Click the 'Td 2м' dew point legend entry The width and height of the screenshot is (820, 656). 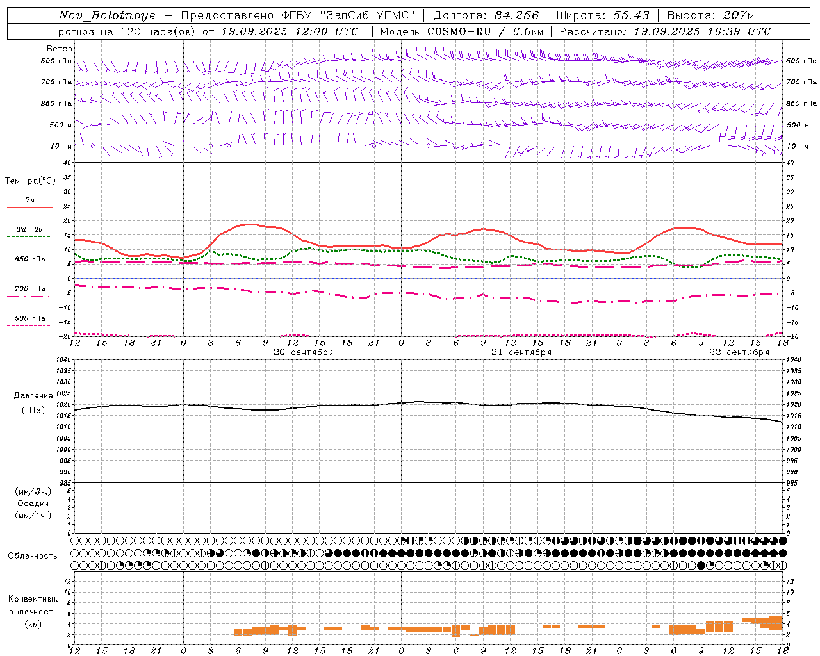[x=29, y=229]
